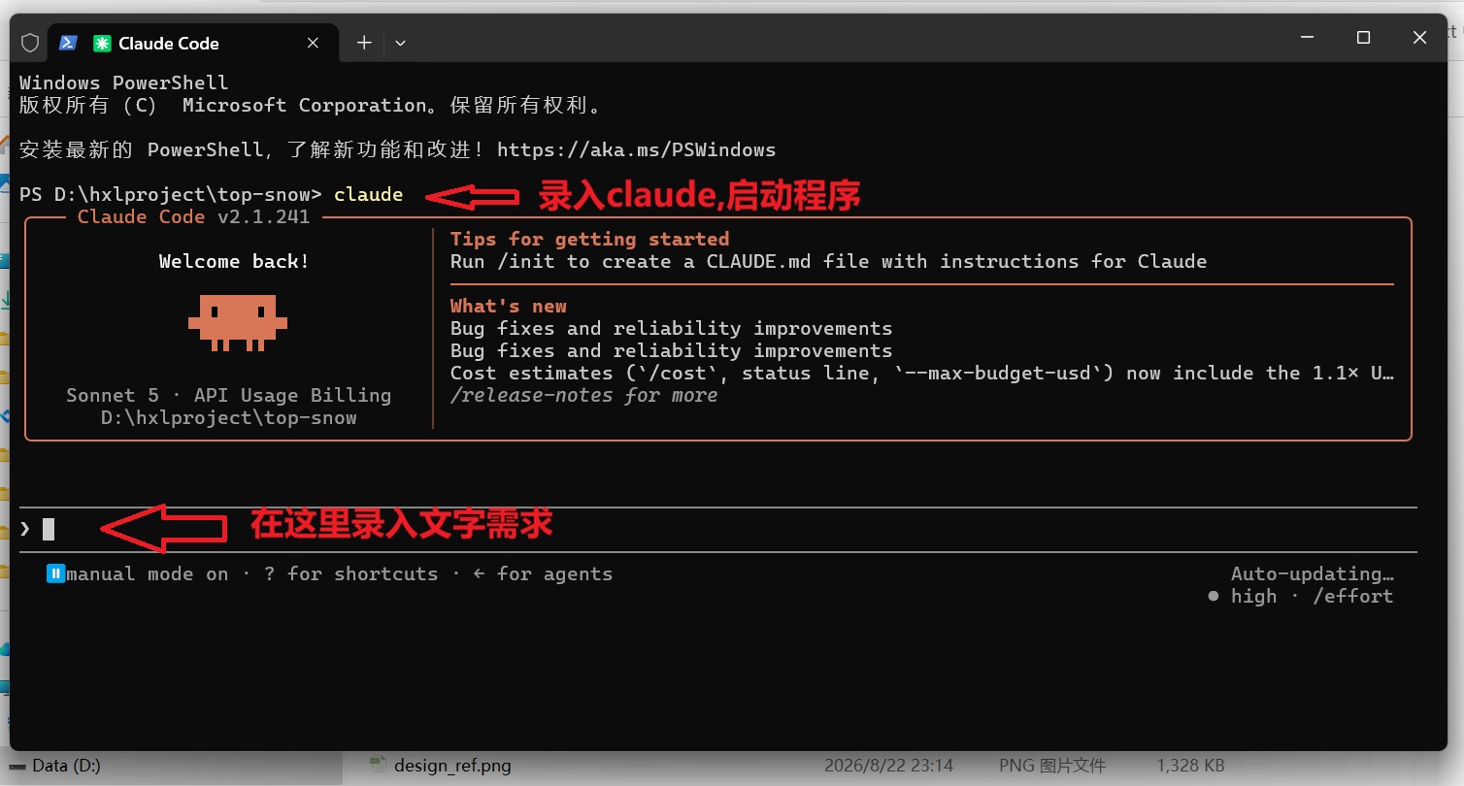Click the typed "claude" command

point(368,195)
